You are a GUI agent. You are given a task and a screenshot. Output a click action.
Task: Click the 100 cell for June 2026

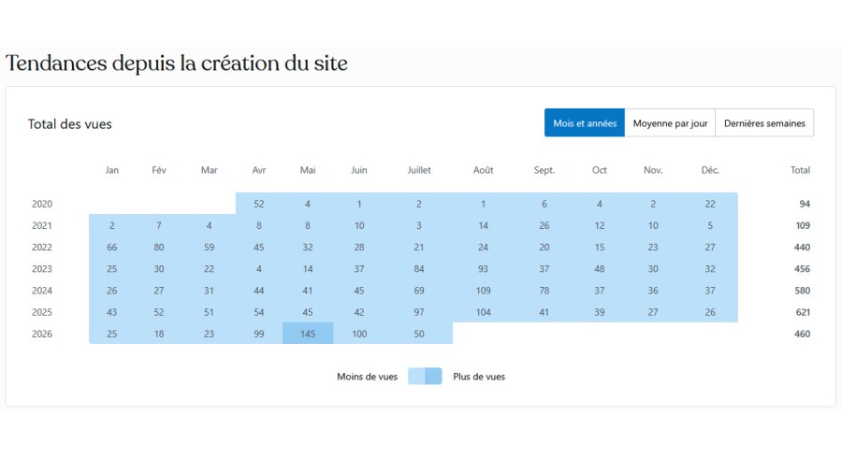(x=359, y=333)
